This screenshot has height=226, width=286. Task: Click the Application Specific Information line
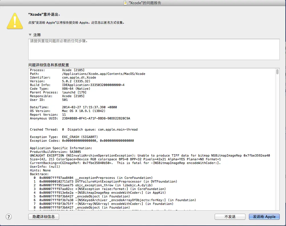point(61,148)
